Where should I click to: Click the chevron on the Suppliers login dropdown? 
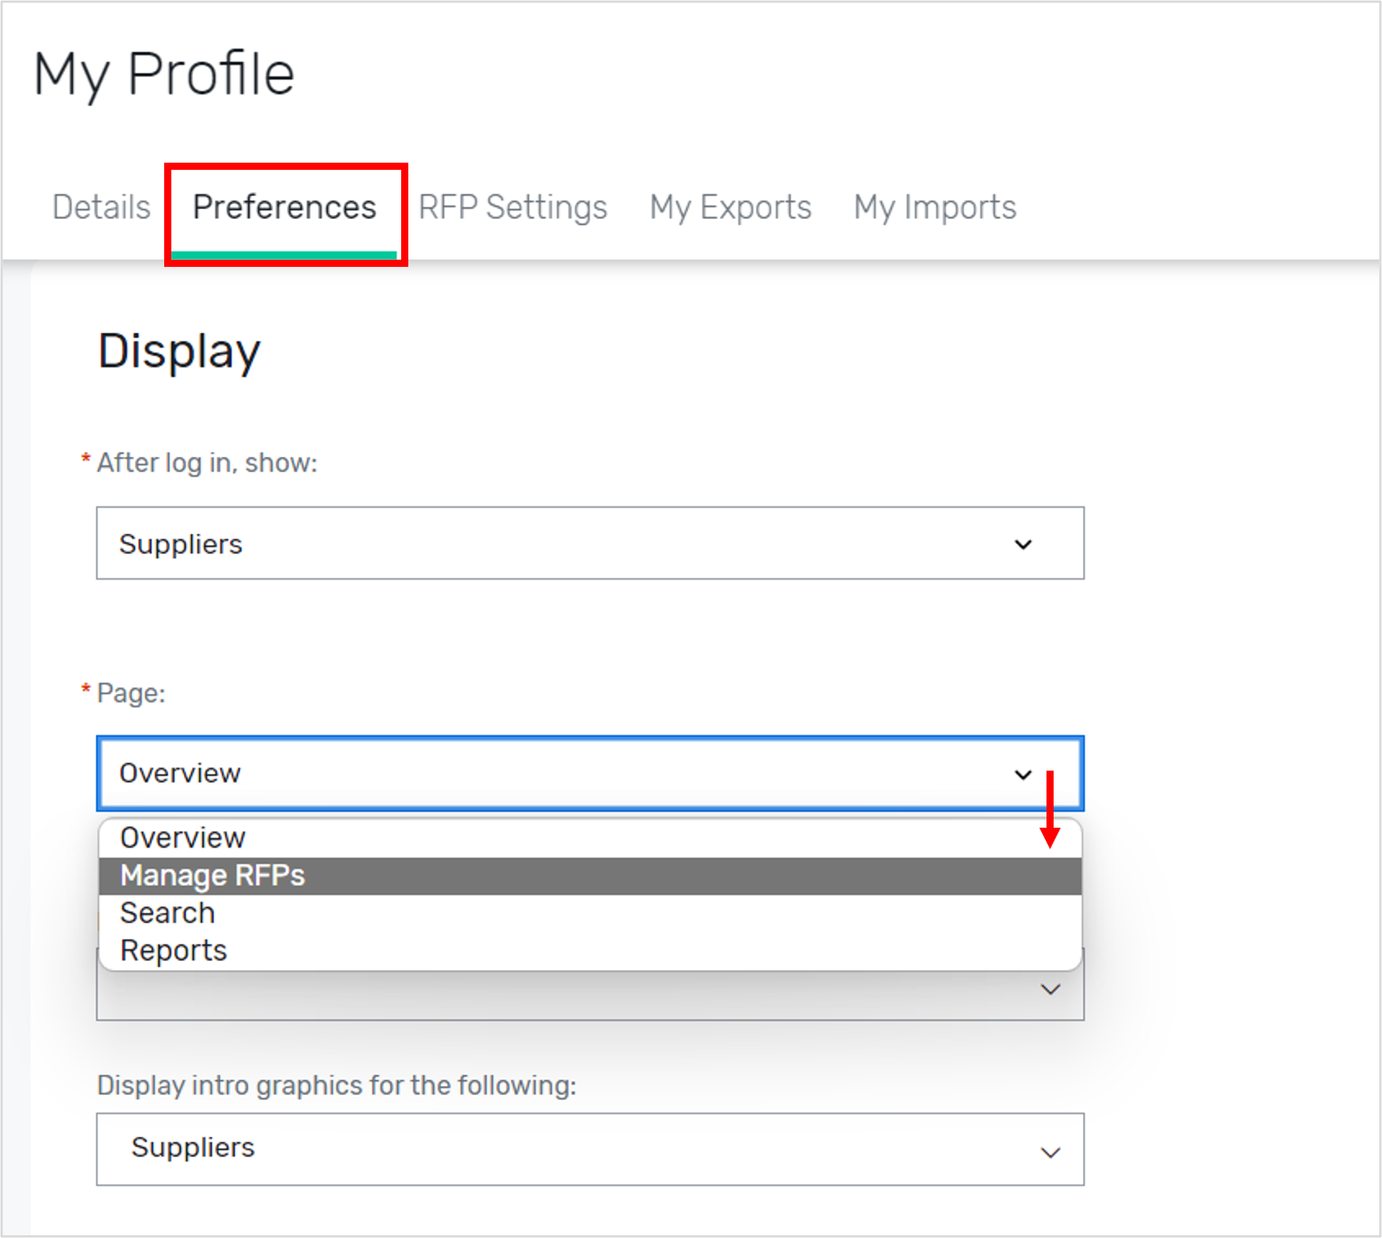(1024, 544)
